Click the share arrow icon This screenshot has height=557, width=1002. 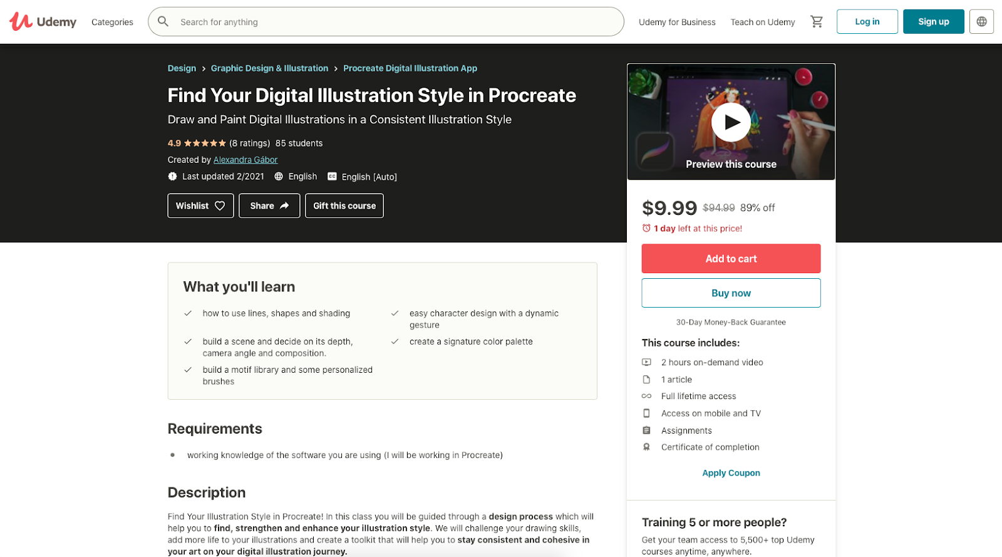(284, 206)
